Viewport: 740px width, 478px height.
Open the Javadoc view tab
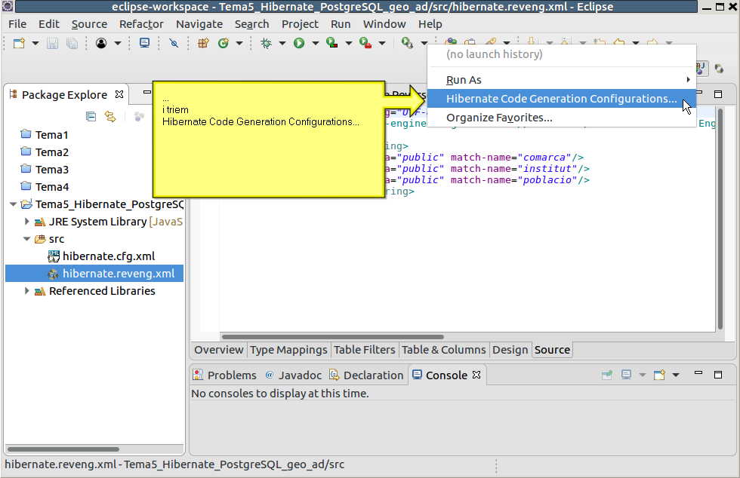pyautogui.click(x=294, y=375)
